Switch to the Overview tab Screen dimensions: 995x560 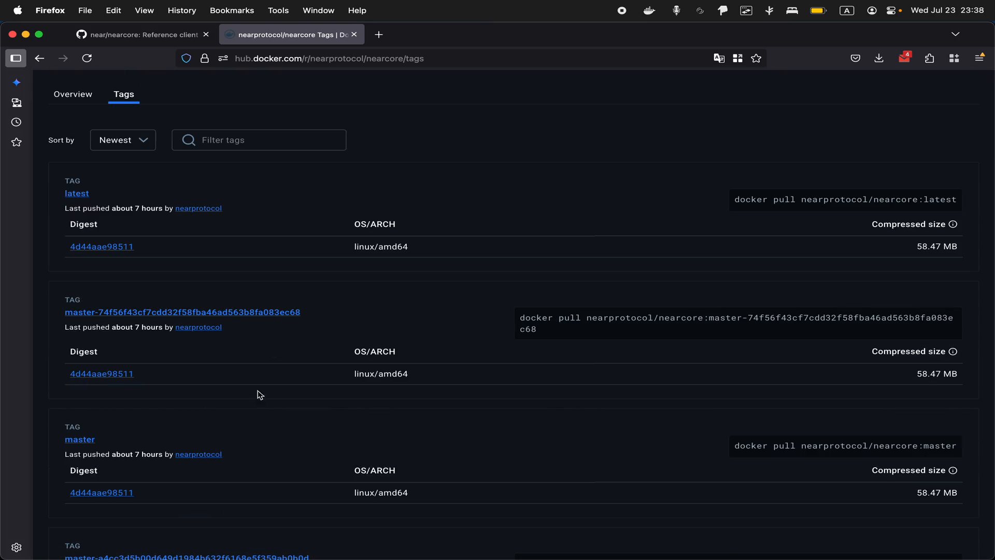pos(73,94)
